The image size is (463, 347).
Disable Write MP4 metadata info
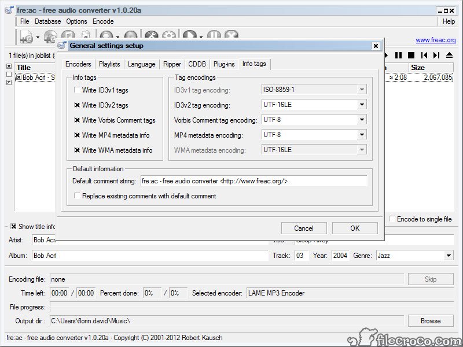point(77,135)
